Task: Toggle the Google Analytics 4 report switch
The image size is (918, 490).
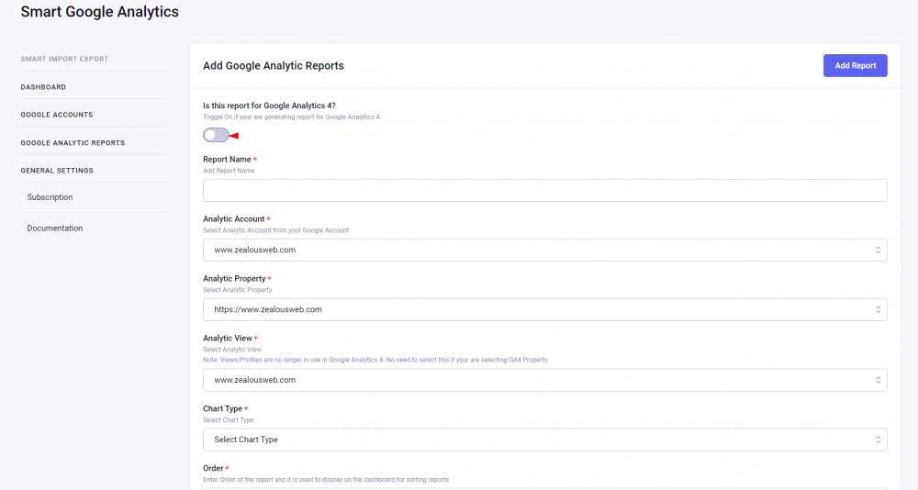Action: click(216, 135)
